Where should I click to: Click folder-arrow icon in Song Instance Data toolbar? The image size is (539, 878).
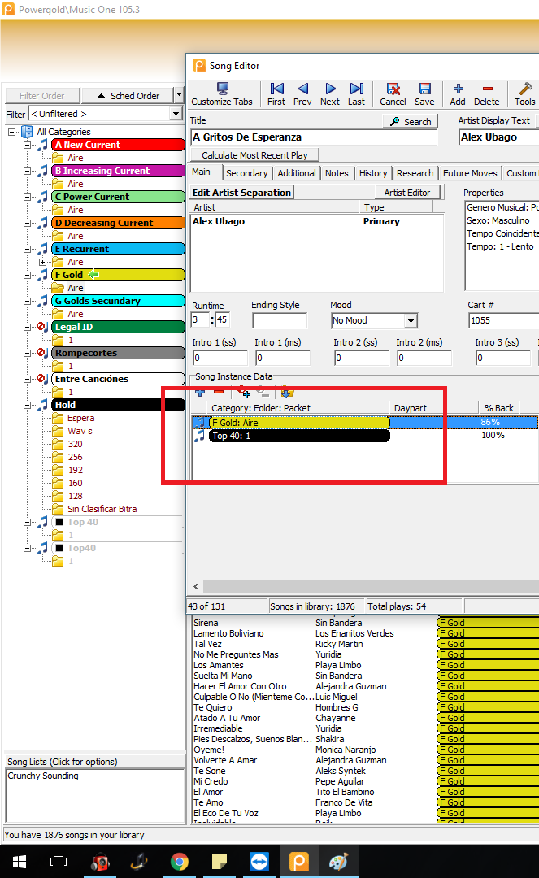point(287,392)
